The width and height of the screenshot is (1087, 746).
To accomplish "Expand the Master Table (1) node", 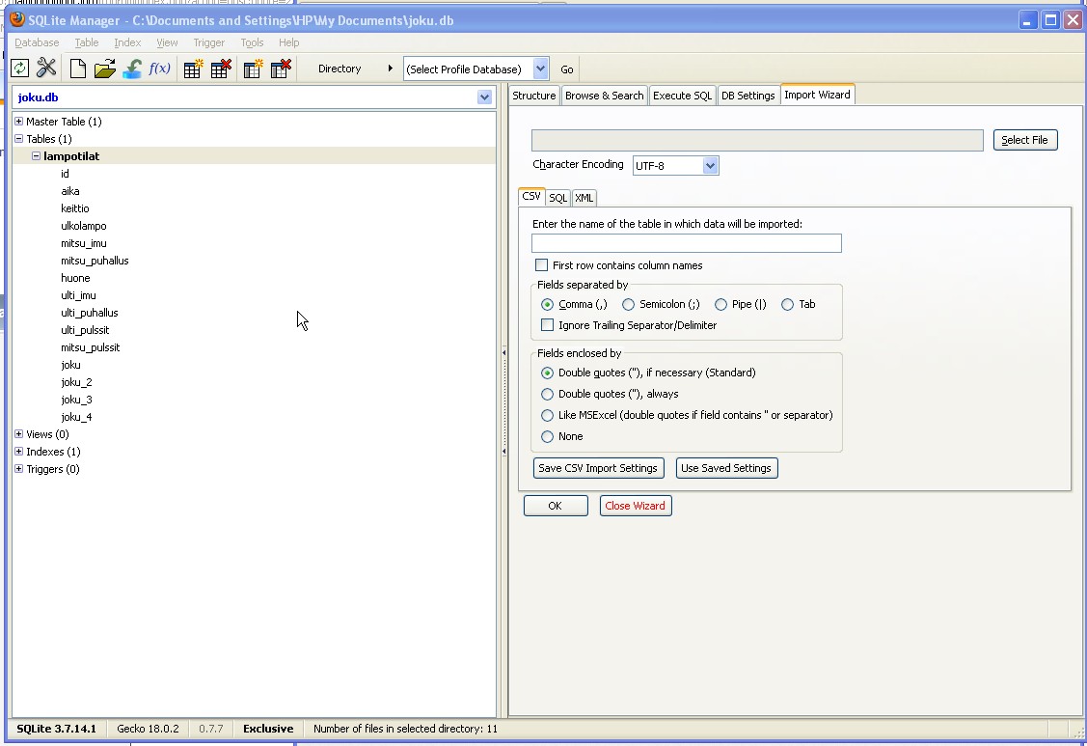I will pos(18,122).
